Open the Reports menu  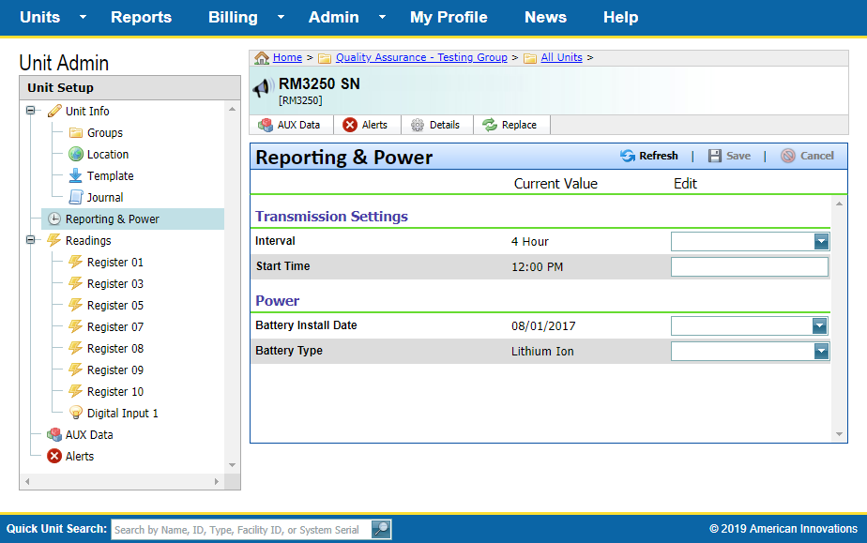141,17
